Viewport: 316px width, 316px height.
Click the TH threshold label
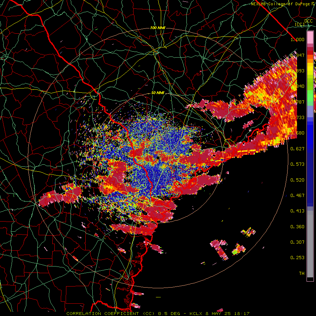coord(302,274)
